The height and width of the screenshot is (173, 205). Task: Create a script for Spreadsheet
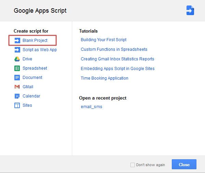coord(35,68)
